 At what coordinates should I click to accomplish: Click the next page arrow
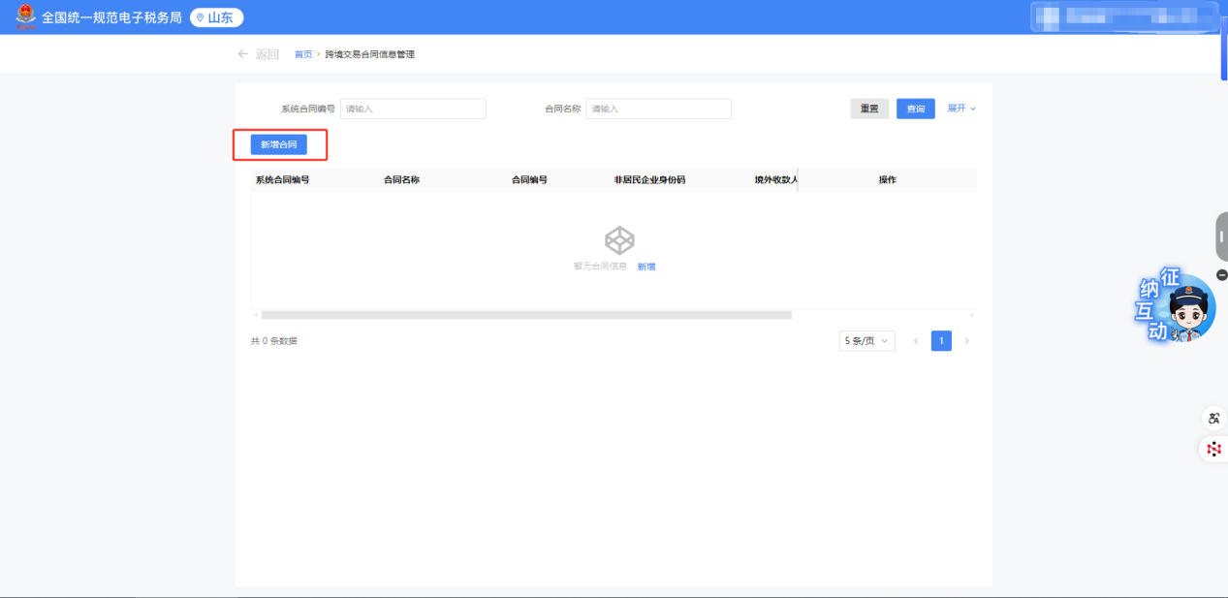[966, 341]
